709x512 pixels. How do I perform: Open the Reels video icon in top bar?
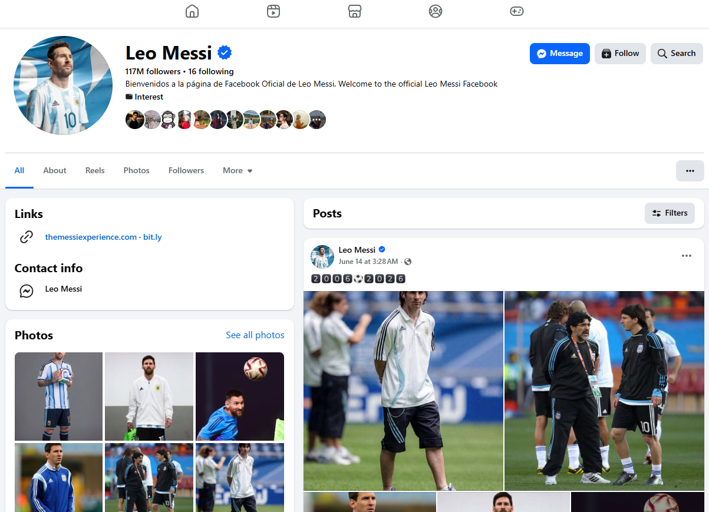click(x=273, y=11)
